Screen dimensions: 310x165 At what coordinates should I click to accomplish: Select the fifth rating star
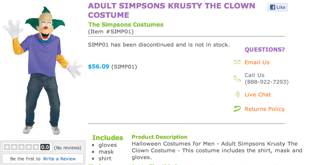pos(36,147)
